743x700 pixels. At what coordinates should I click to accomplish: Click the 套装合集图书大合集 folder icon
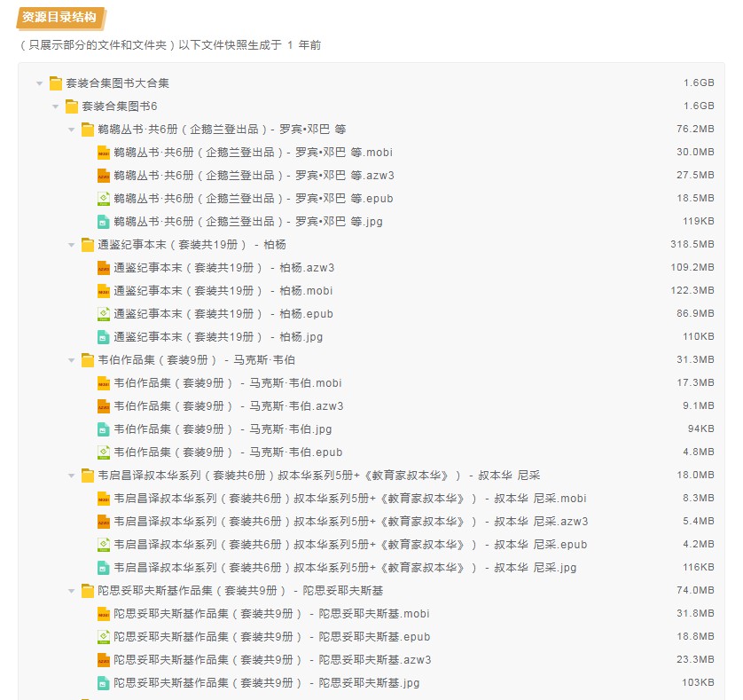pos(56,83)
